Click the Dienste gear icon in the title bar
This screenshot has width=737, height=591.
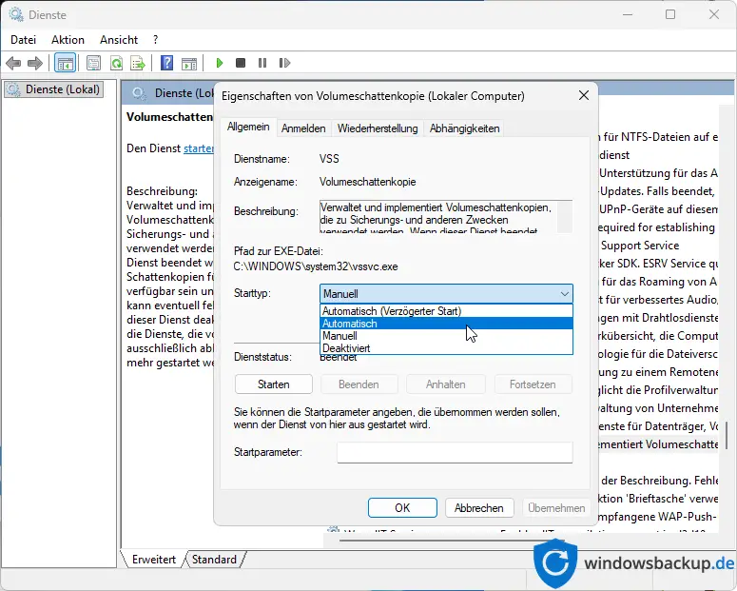click(16, 14)
